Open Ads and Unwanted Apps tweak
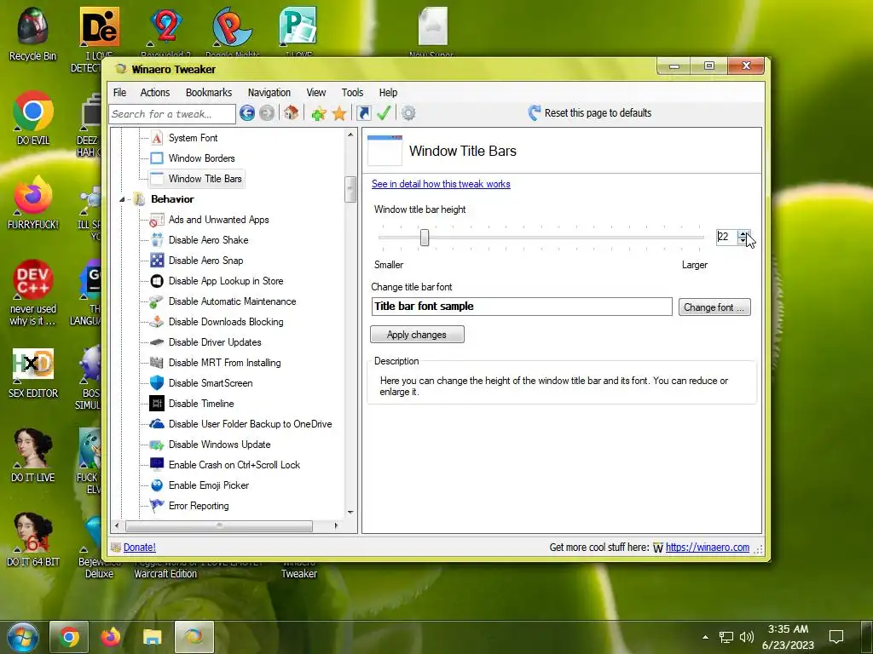This screenshot has width=873, height=654. 219,220
